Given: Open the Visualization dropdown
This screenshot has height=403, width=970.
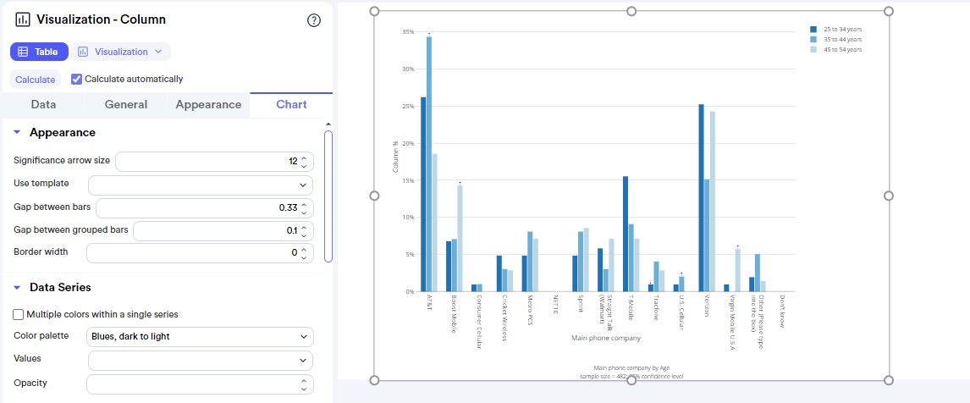Looking at the screenshot, I should (x=121, y=52).
